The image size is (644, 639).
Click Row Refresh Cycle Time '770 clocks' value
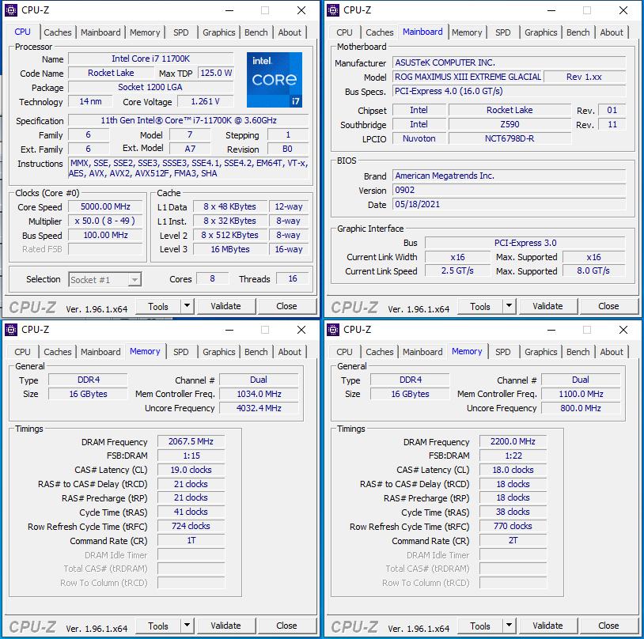pyautogui.click(x=513, y=526)
